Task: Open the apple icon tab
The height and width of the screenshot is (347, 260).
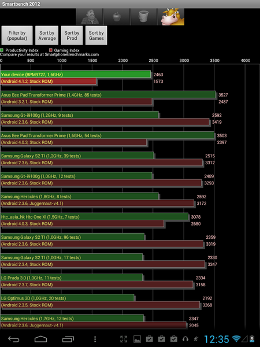Action: pyautogui.click(x=117, y=17)
